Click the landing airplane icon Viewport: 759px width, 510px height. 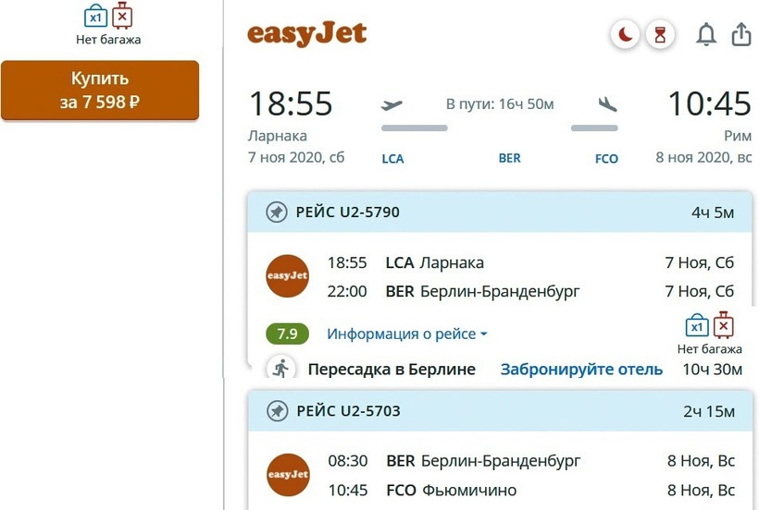point(607,104)
